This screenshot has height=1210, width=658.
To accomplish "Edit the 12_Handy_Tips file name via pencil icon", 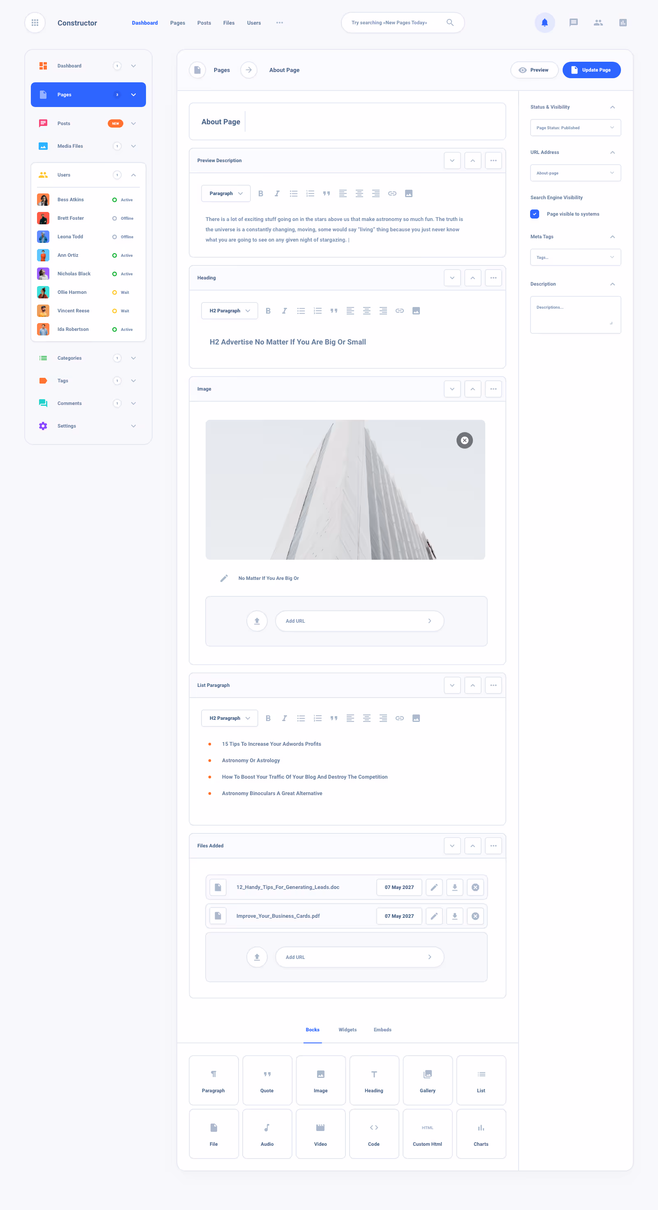I will coord(434,887).
